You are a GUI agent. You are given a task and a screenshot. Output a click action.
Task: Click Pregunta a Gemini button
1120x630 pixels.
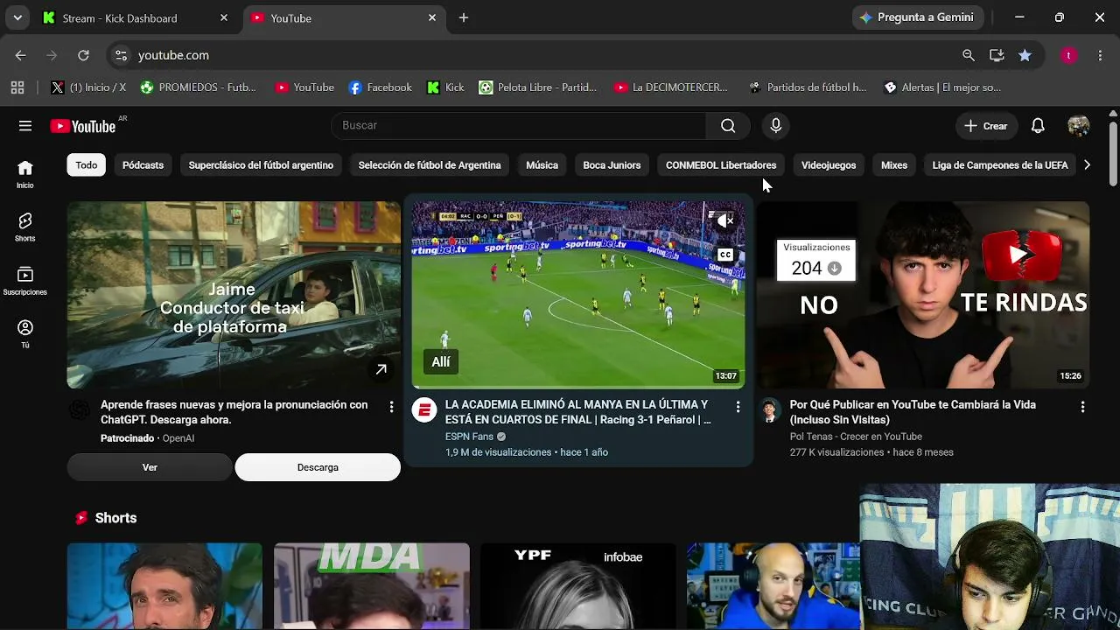click(918, 17)
